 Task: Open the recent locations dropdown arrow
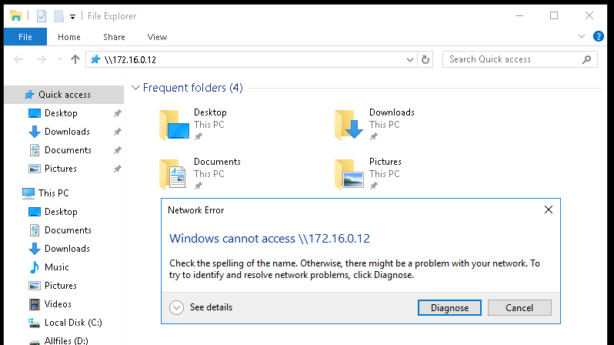point(59,59)
